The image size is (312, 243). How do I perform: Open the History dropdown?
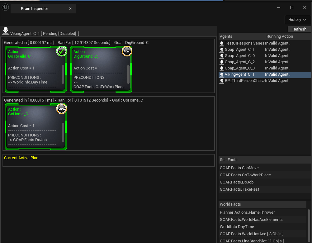pos(297,20)
